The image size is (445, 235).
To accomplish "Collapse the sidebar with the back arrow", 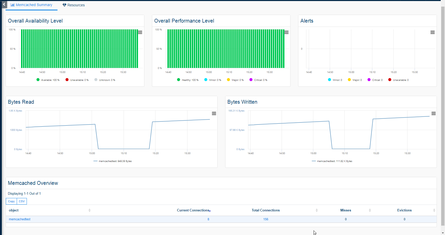I will coord(4,4).
